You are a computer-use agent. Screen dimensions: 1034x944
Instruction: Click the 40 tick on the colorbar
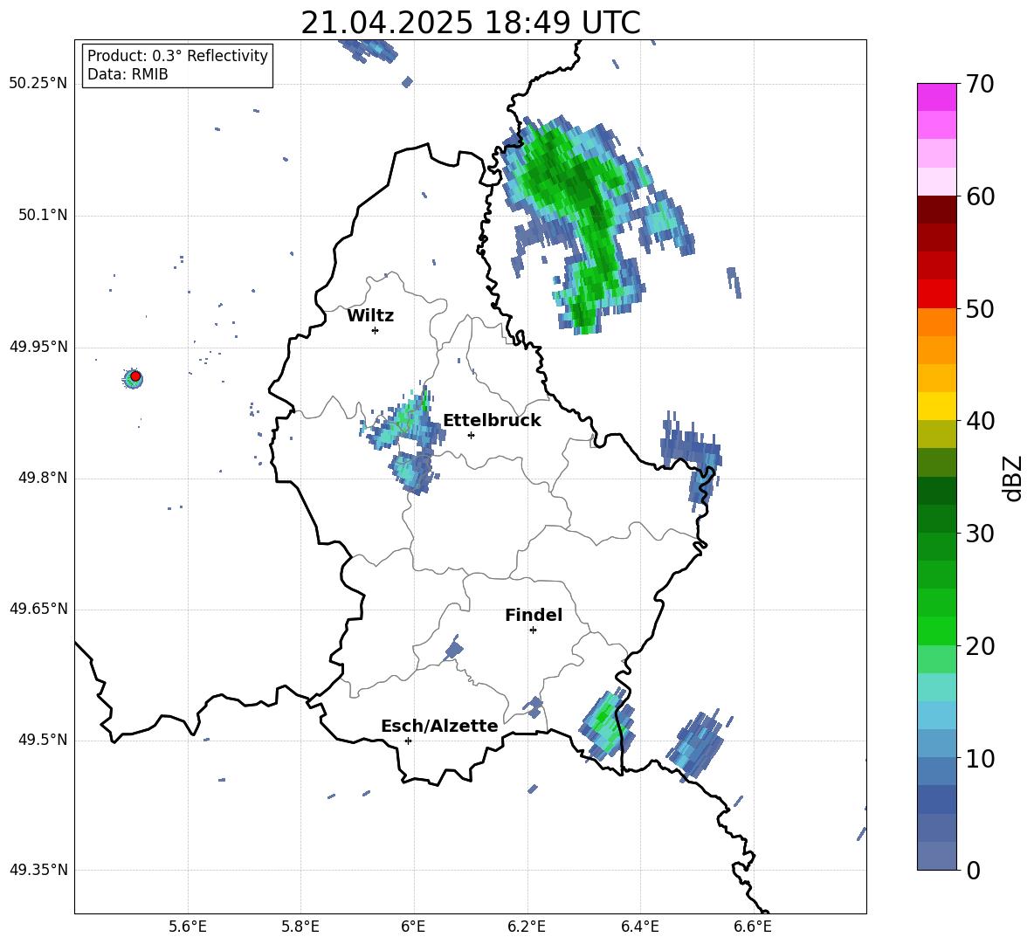[980, 421]
